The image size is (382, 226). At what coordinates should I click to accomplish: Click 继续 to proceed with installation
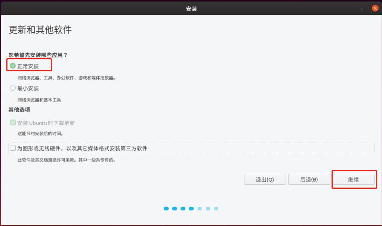(x=354, y=179)
